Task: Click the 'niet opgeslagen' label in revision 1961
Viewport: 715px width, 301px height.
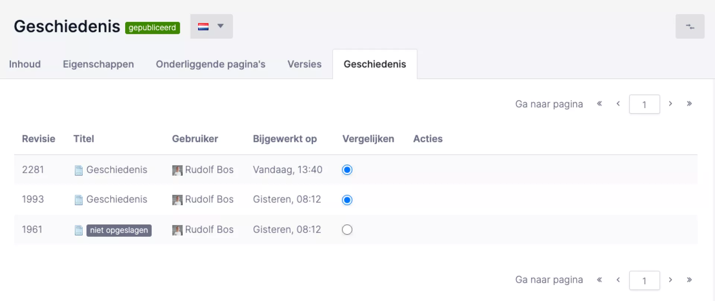Action: [119, 230]
